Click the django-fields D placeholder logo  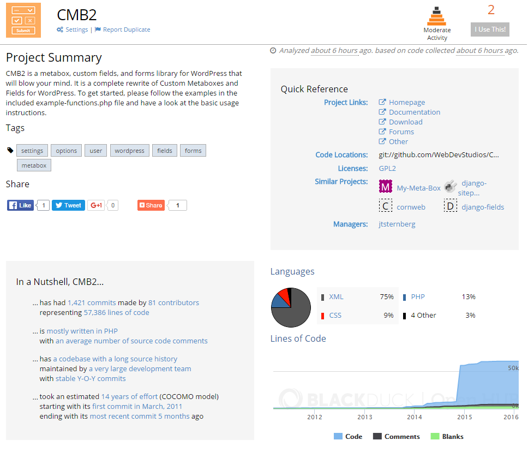pyautogui.click(x=450, y=206)
